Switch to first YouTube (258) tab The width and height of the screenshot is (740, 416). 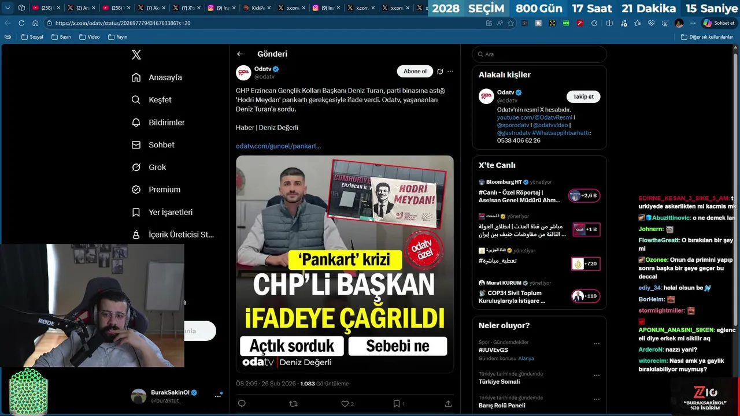coord(46,8)
